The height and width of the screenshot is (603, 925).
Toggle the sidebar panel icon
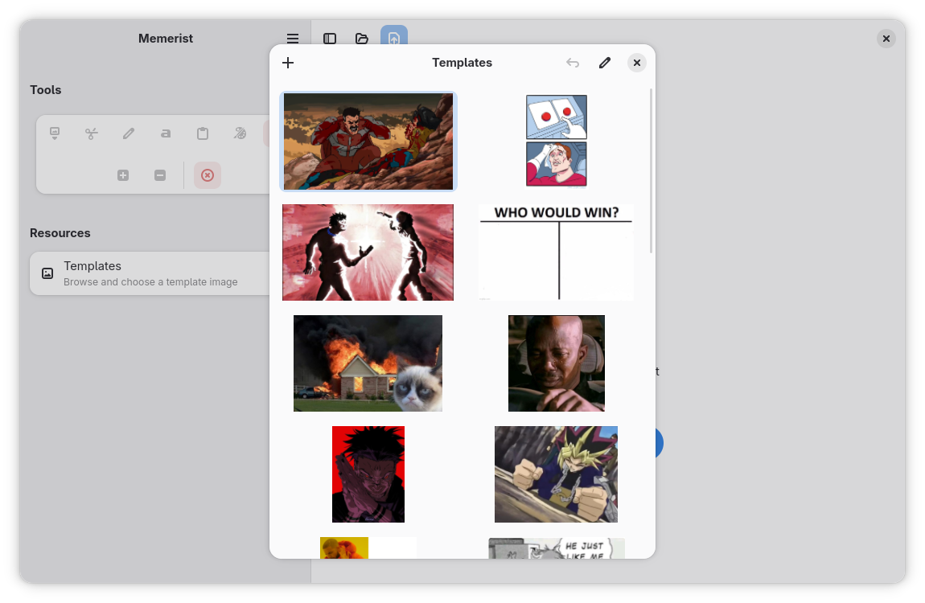tap(330, 39)
